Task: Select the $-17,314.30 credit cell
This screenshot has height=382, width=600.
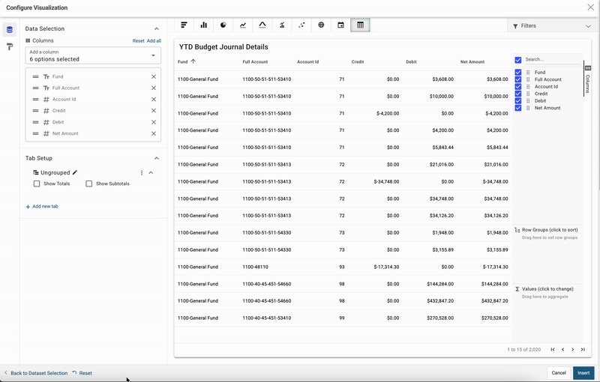Action: click(386, 267)
